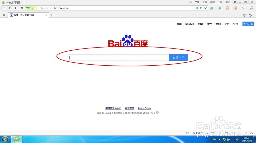Show hidden tray icons arrow
The width and height of the screenshot is (256, 143).
click(x=219, y=139)
